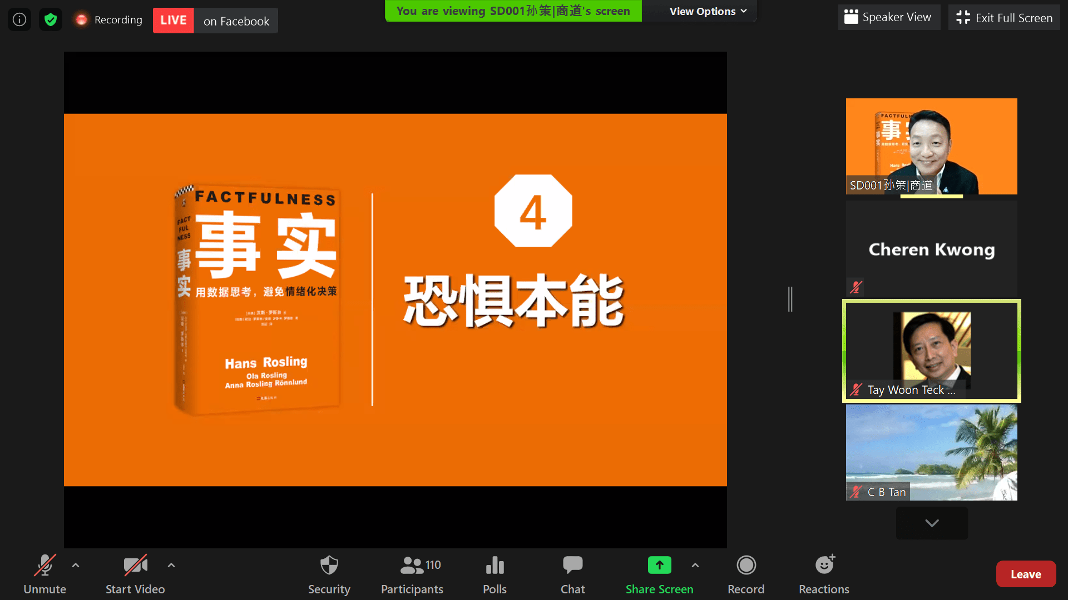The image size is (1068, 600).
Task: Click the green Share Screen button
Action: 659,574
